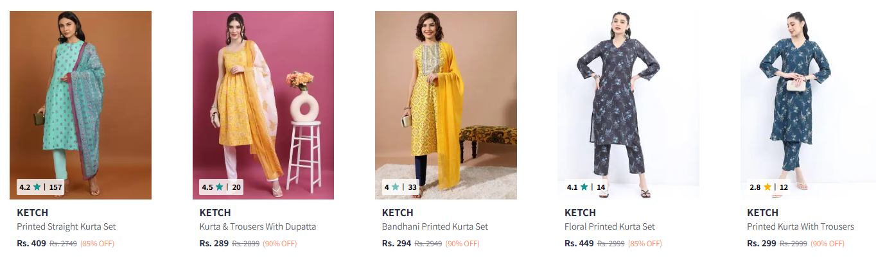876x263 pixels.
Task: Click the 4.5 star rating badge
Action: (x=222, y=187)
